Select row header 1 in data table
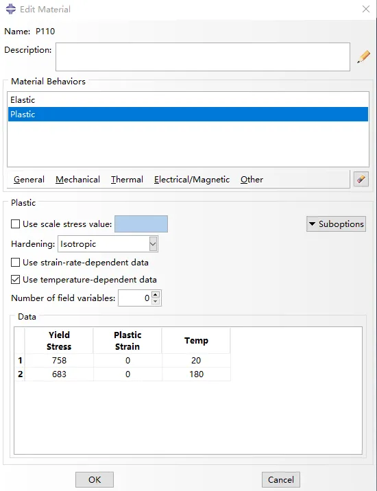 (x=20, y=361)
